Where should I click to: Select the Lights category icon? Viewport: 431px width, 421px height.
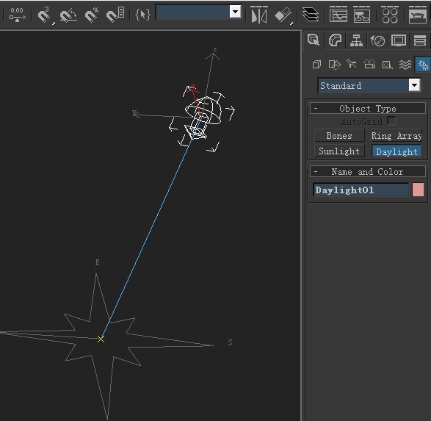click(352, 64)
